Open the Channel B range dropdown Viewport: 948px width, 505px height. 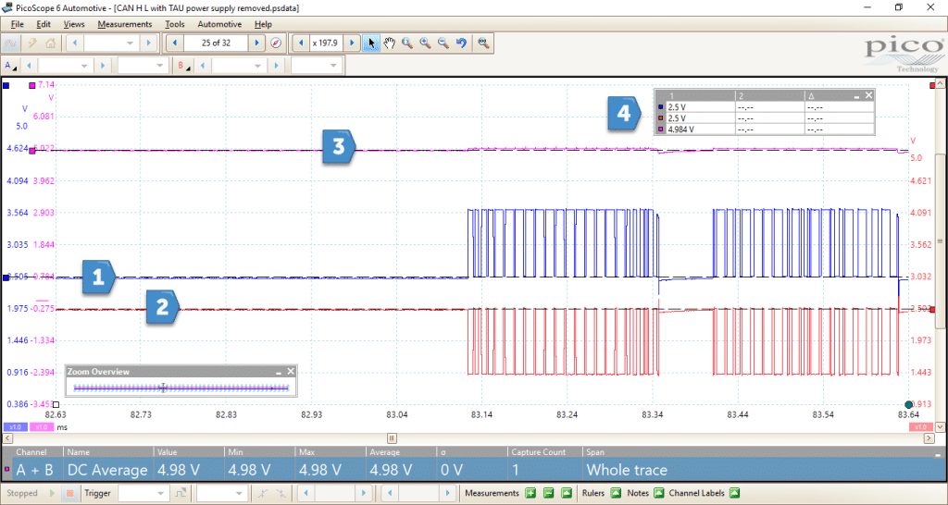click(x=238, y=66)
